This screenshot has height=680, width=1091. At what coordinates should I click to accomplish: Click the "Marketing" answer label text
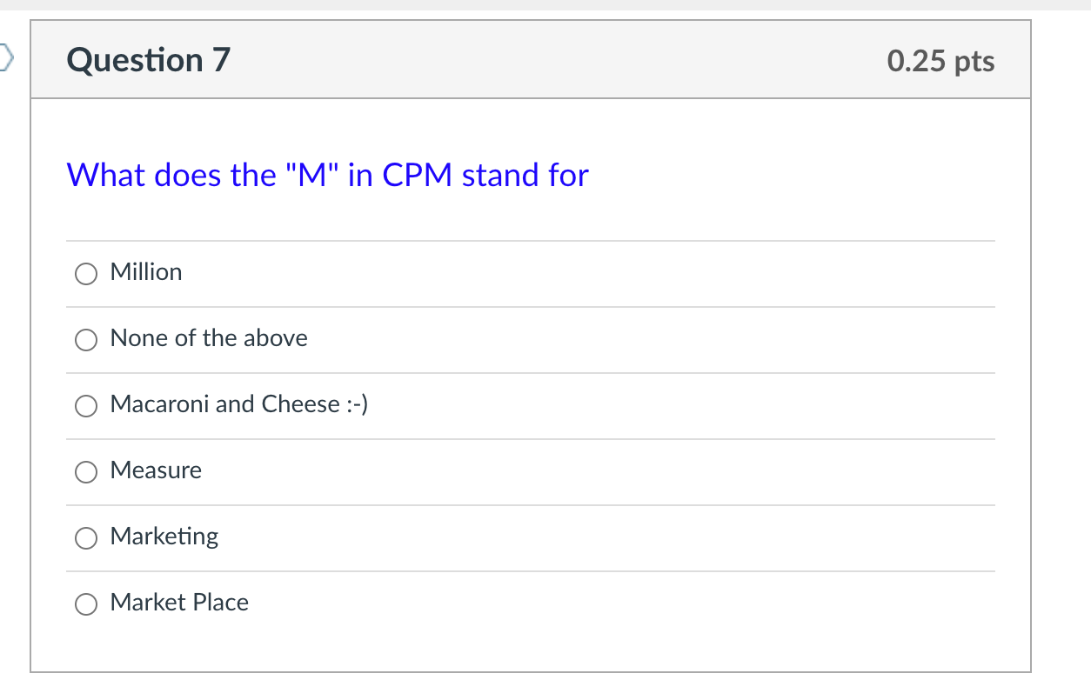click(164, 537)
